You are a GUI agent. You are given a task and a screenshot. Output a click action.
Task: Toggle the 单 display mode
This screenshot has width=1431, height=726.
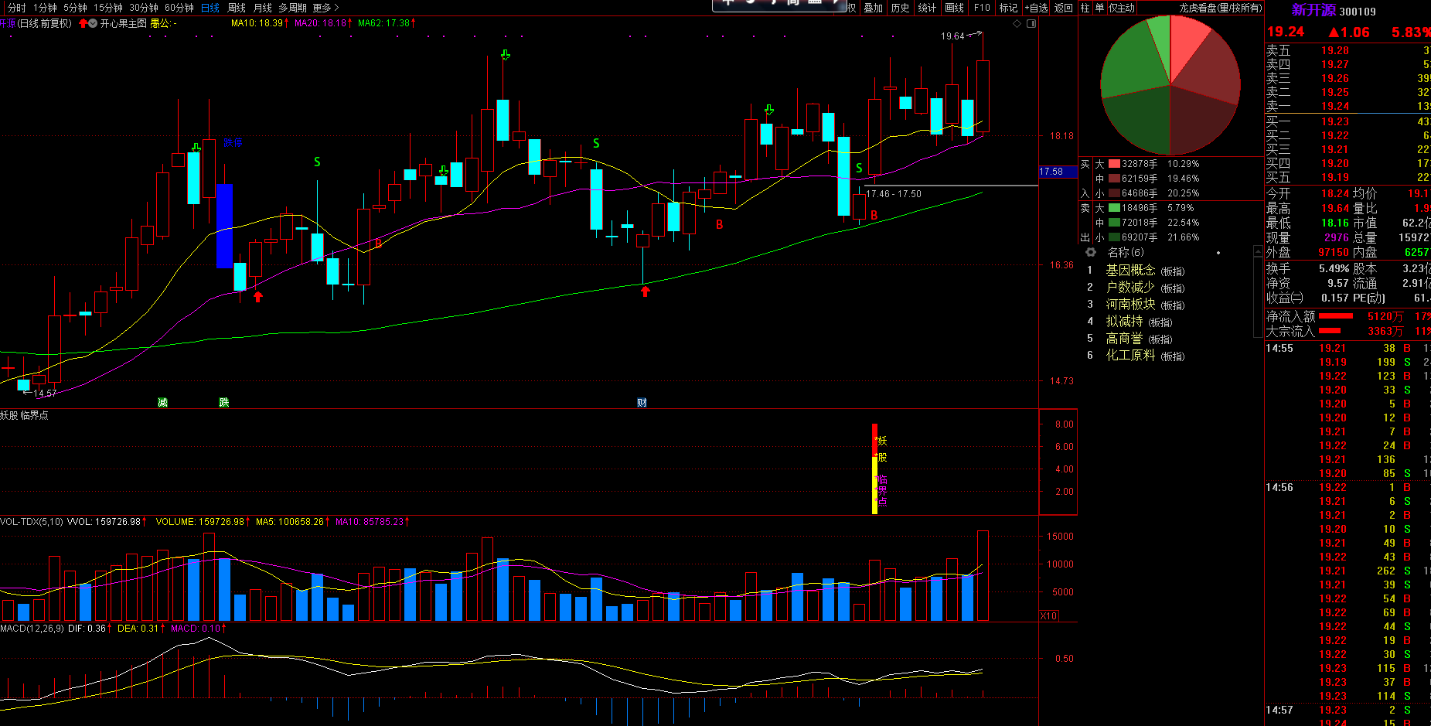tap(1099, 8)
